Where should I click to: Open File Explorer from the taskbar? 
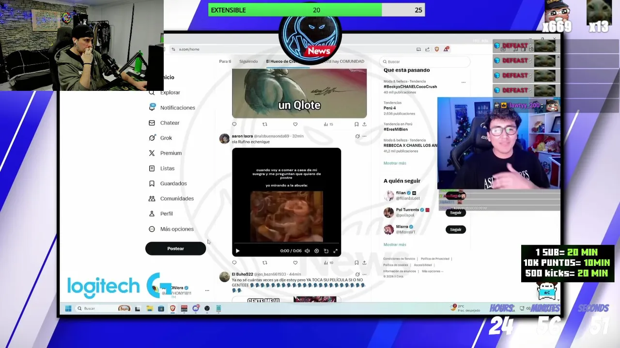tap(149, 308)
